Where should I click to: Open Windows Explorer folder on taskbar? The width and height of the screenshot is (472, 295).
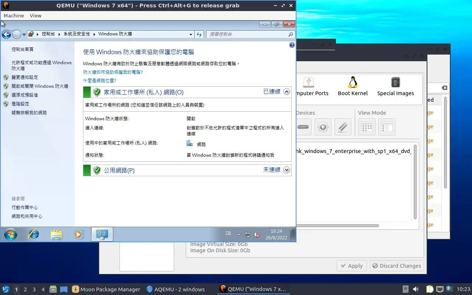tap(56, 234)
